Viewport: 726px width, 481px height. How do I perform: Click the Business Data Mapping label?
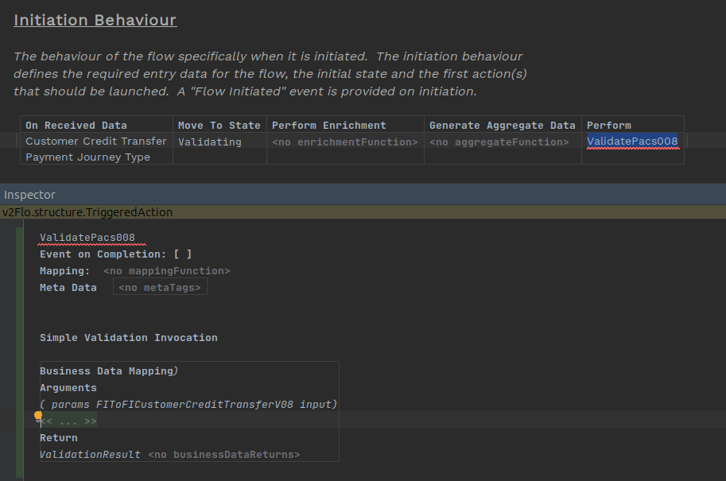click(106, 371)
